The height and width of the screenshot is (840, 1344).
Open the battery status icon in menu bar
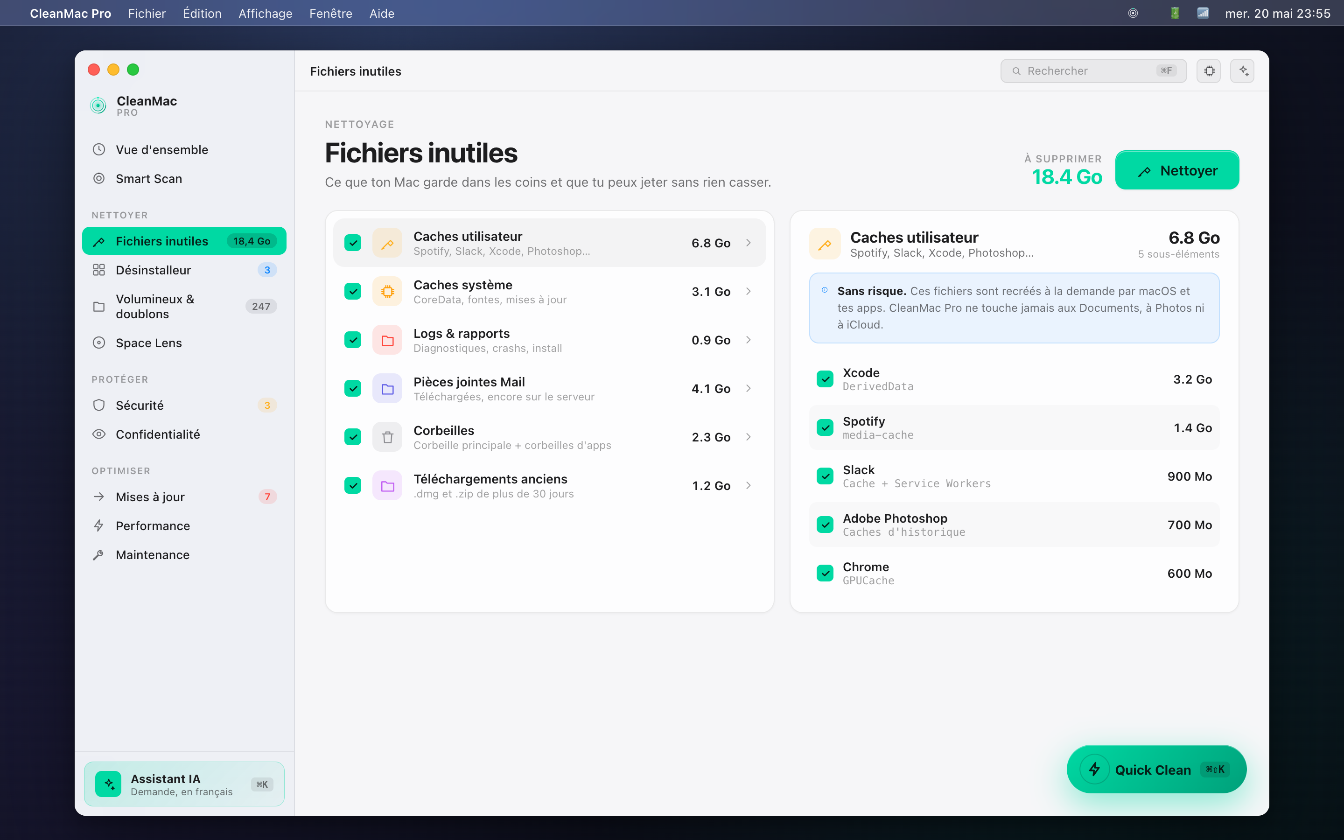click(x=1175, y=14)
